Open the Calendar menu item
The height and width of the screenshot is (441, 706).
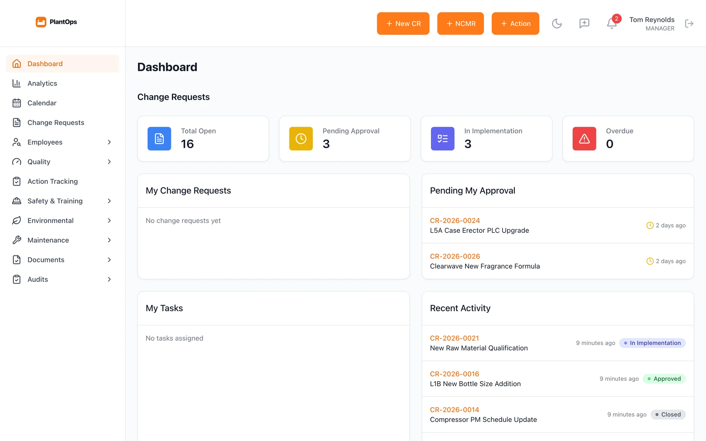click(63, 103)
